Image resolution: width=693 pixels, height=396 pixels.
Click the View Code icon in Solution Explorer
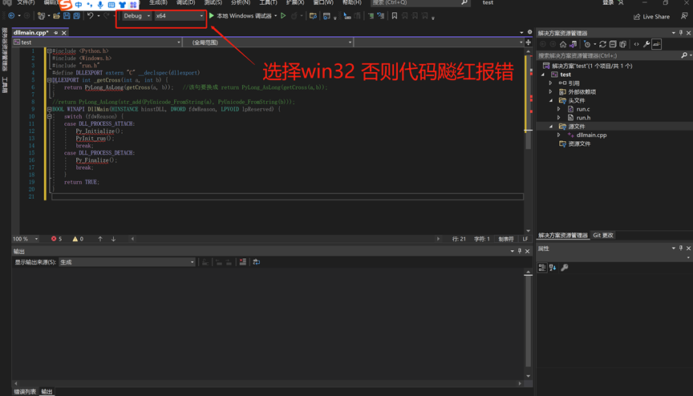point(636,44)
